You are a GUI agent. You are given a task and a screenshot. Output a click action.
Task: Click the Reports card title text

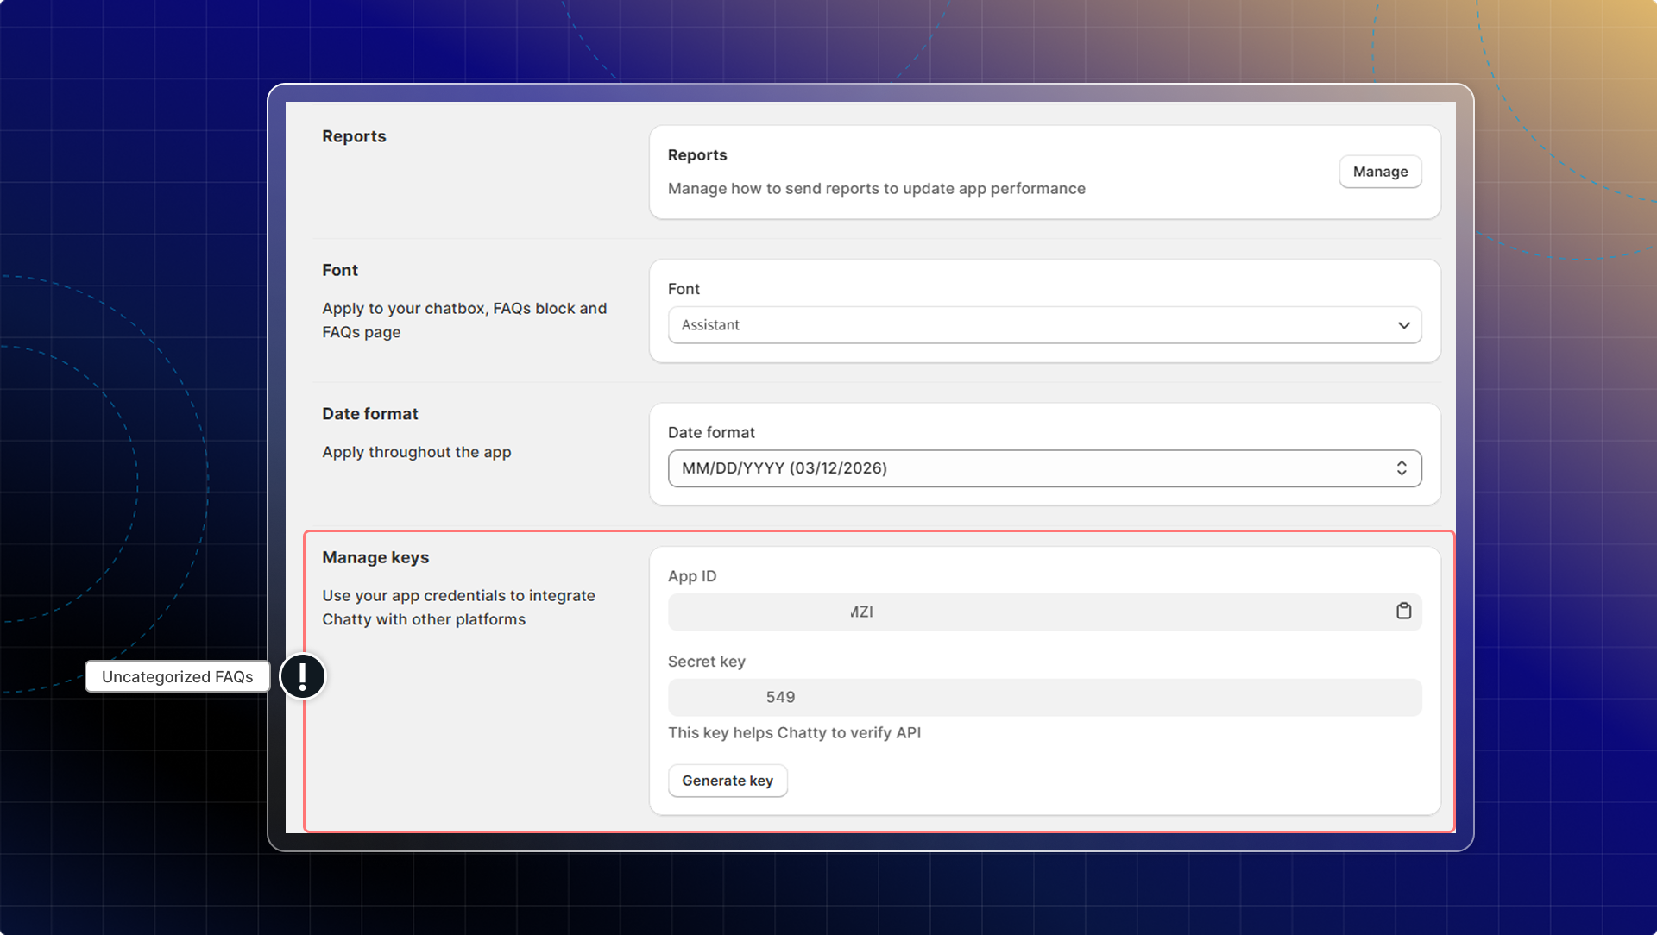697,155
